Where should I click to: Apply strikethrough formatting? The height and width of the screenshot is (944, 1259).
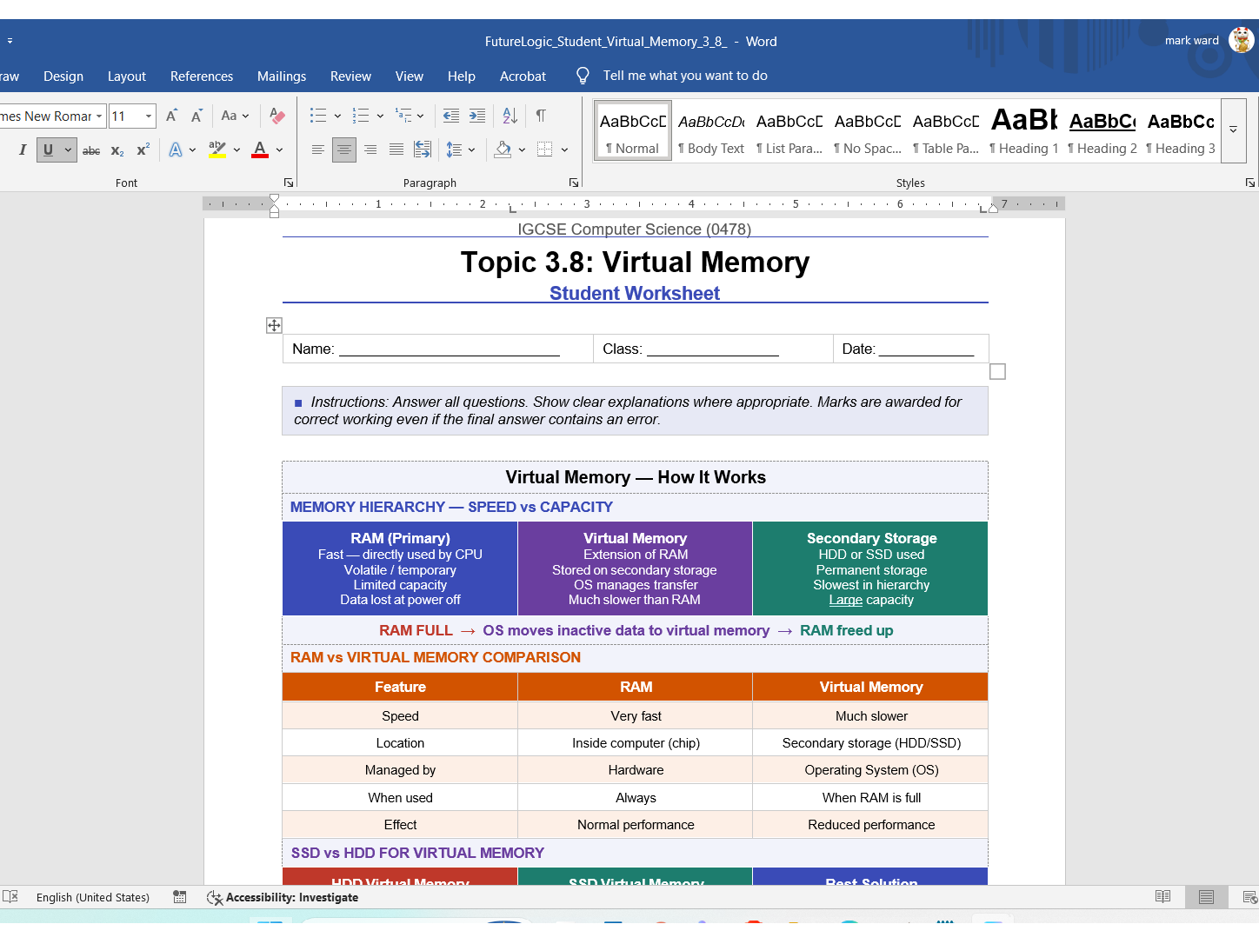(x=91, y=150)
